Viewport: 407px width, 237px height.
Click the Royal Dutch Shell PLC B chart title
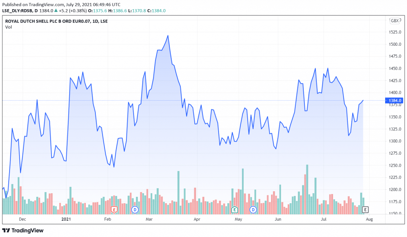56,21
